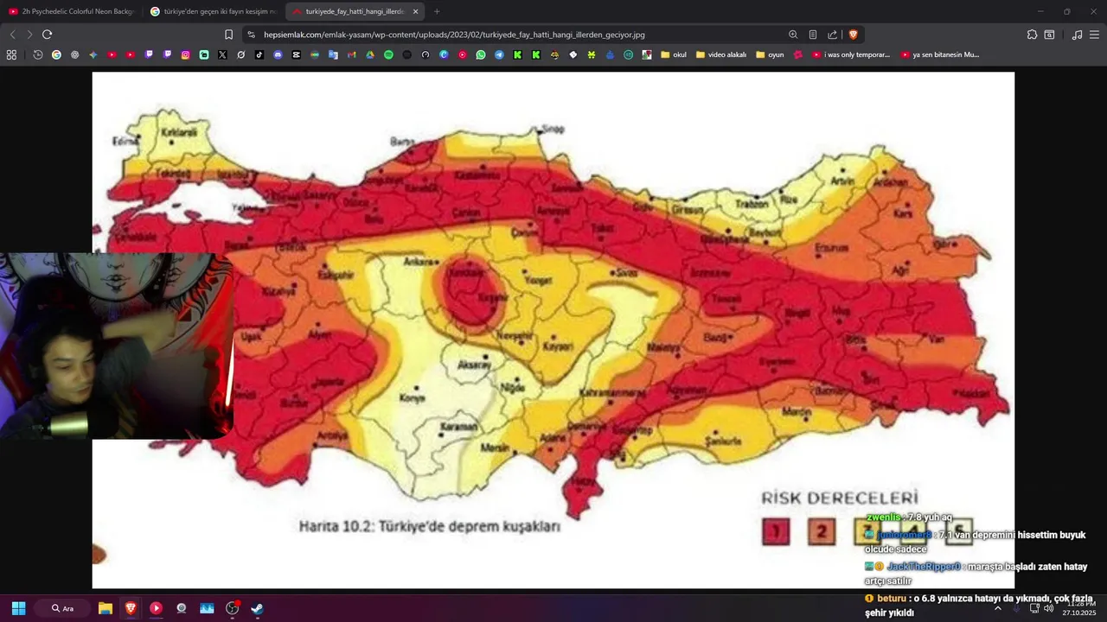Click risk level 2 orange legend square
The height and width of the screenshot is (622, 1107).
pyautogui.click(x=822, y=531)
